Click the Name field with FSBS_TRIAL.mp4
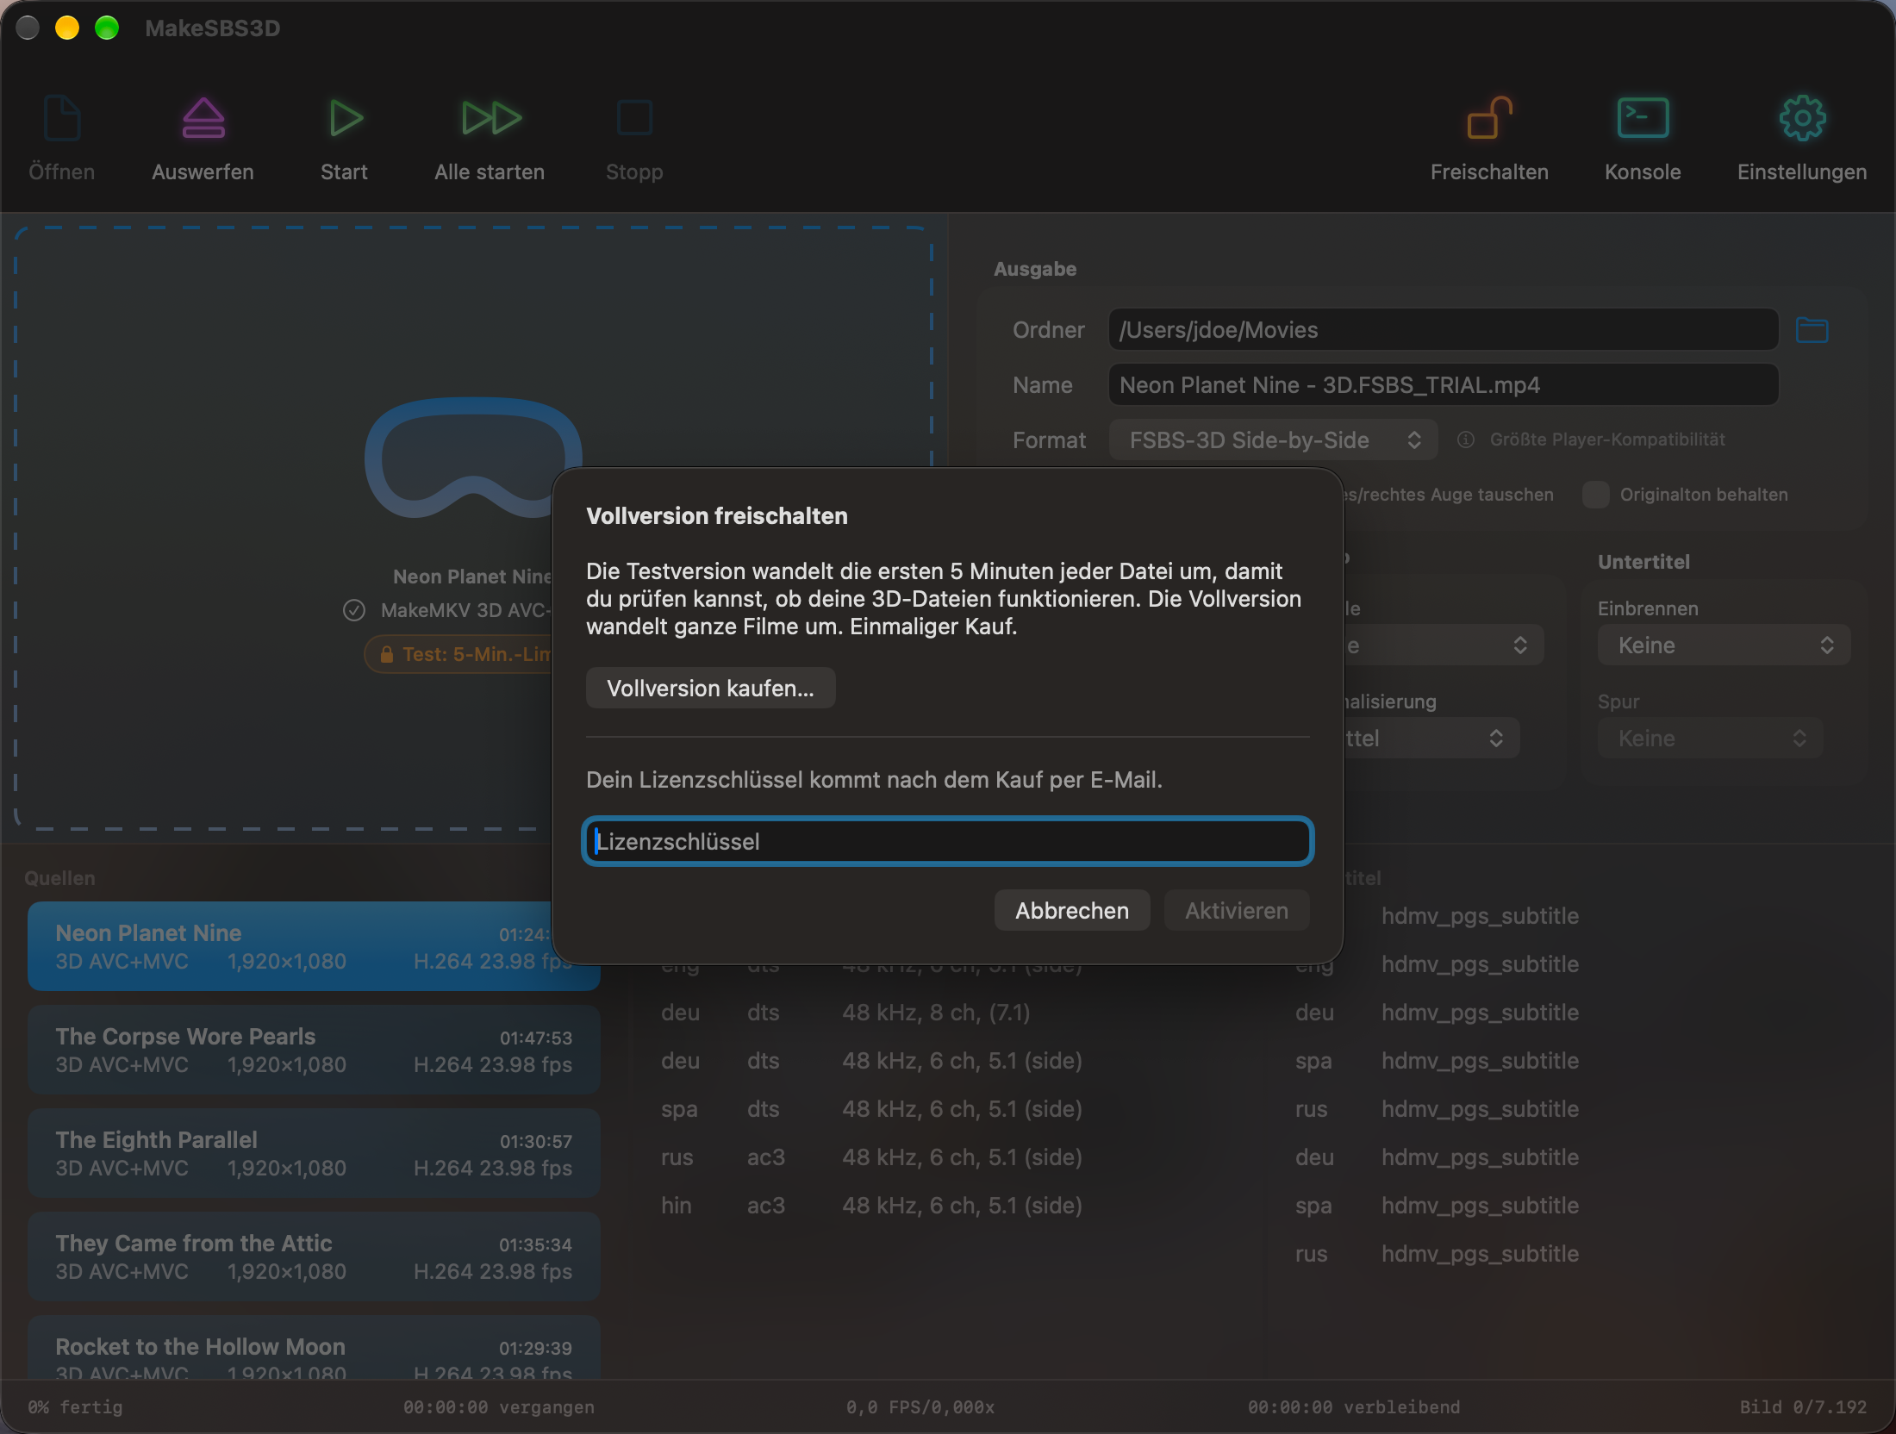Viewport: 1896px width, 1434px height. [1444, 385]
